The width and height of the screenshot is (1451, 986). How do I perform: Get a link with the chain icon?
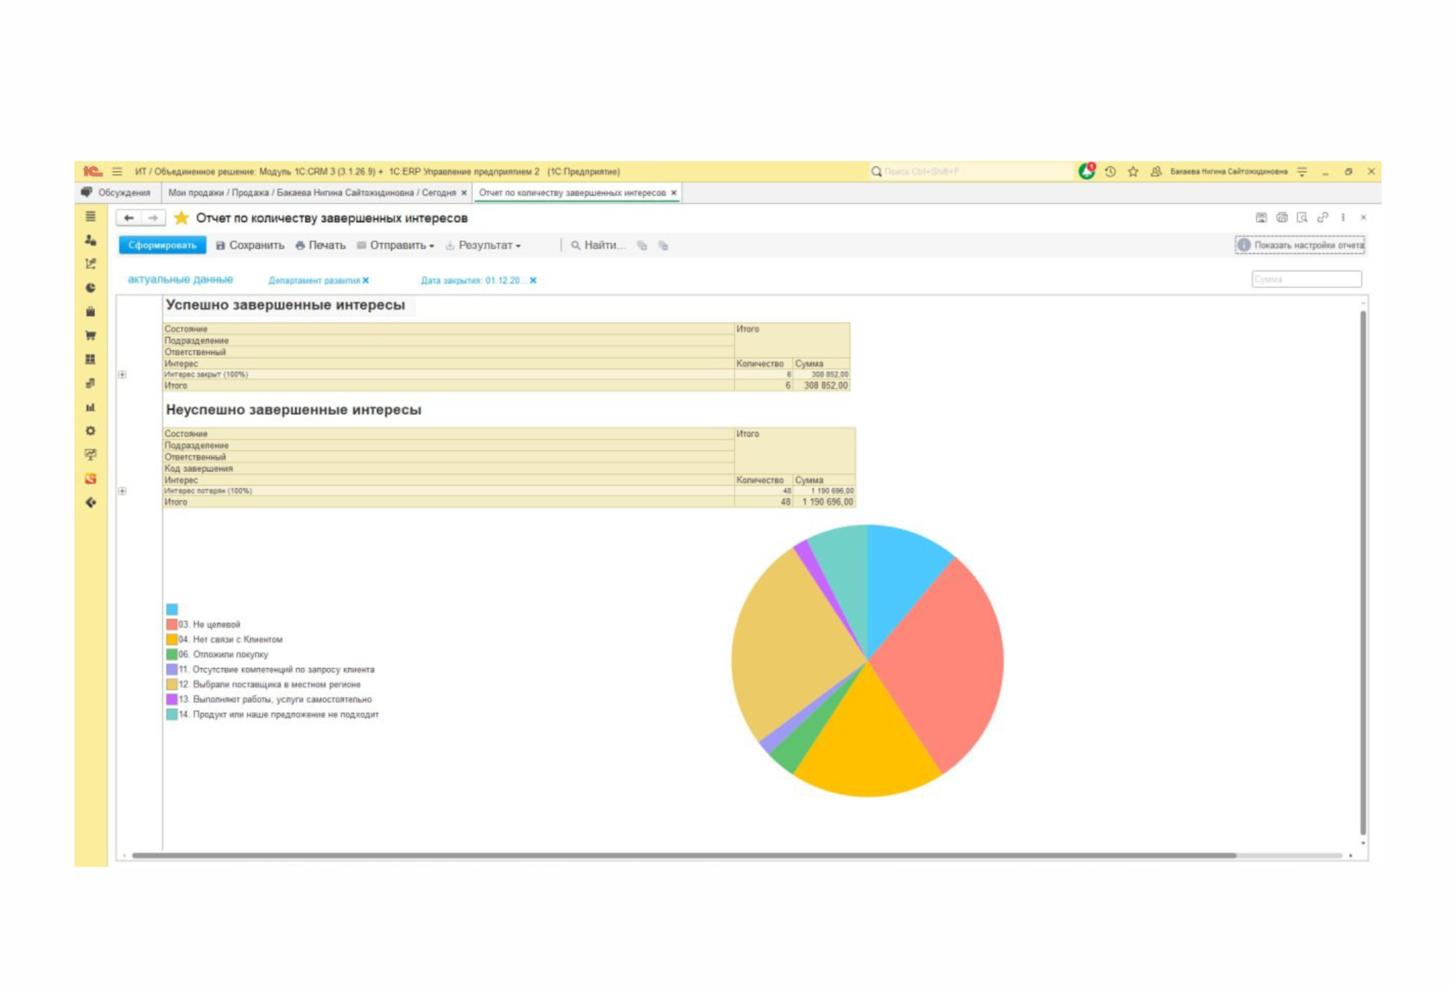[x=1322, y=218]
